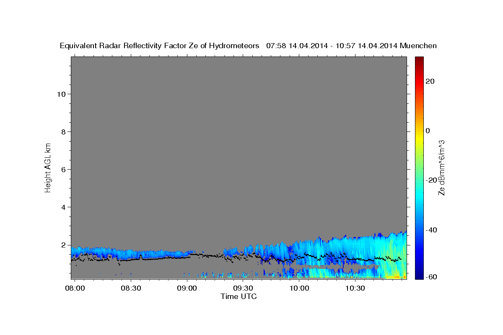Viewport: 503px width, 335px height.
Task: Click the '09:00' time tick label
Action: 187,288
